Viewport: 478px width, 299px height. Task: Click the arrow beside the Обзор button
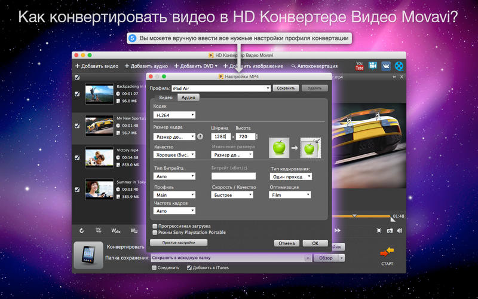[x=342, y=258]
